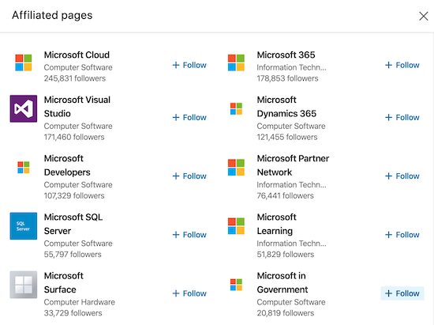Select the '51,829 followers' text
Viewport: 434px width, 325px height.
pos(286,255)
